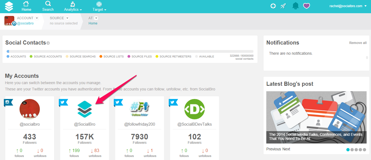This screenshot has height=160, width=371.
Task: Click the 1 unfollows figure for @followfriday200
Action: pyautogui.click(x=150, y=151)
